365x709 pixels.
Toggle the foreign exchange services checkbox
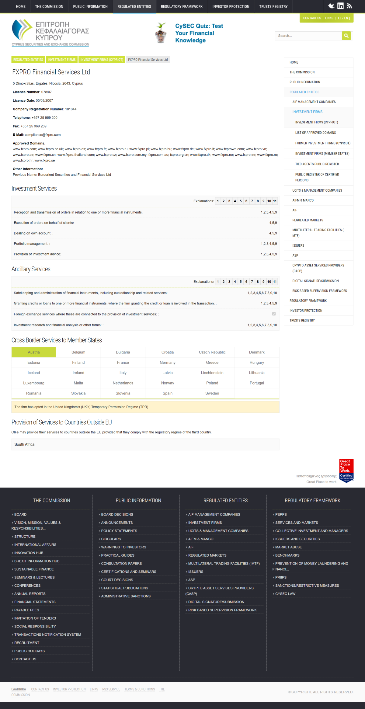274,314
